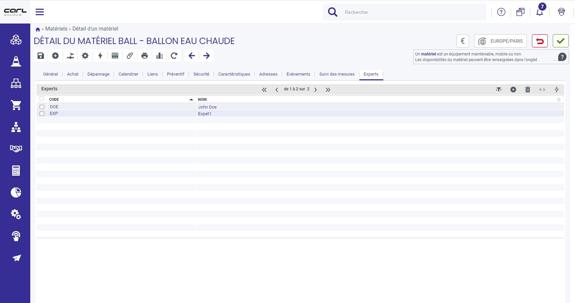575x303 pixels.
Task: Open the handshake contracts module in sidebar
Action: point(16,148)
